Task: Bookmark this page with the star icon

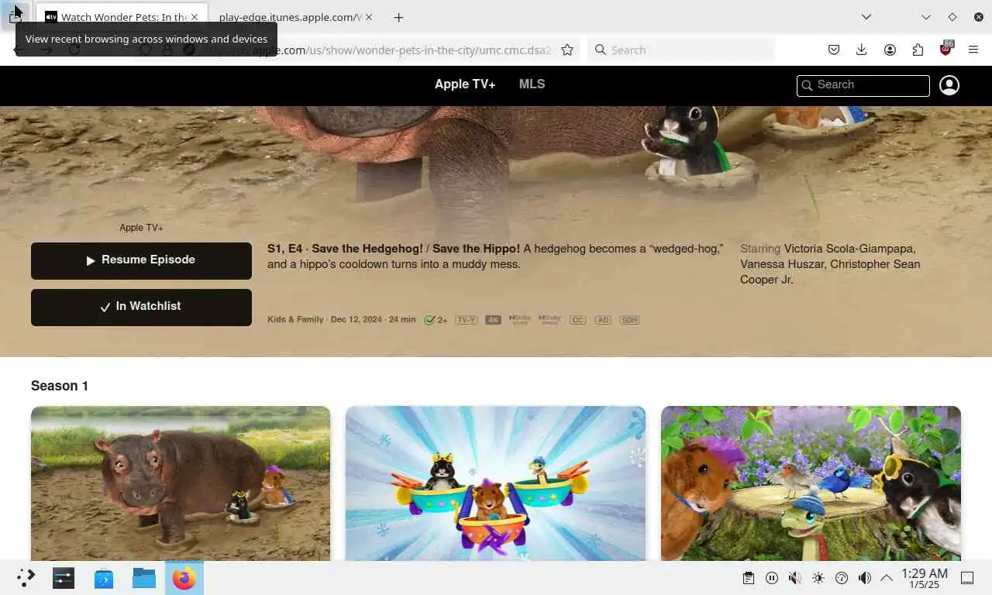Action: click(x=567, y=50)
